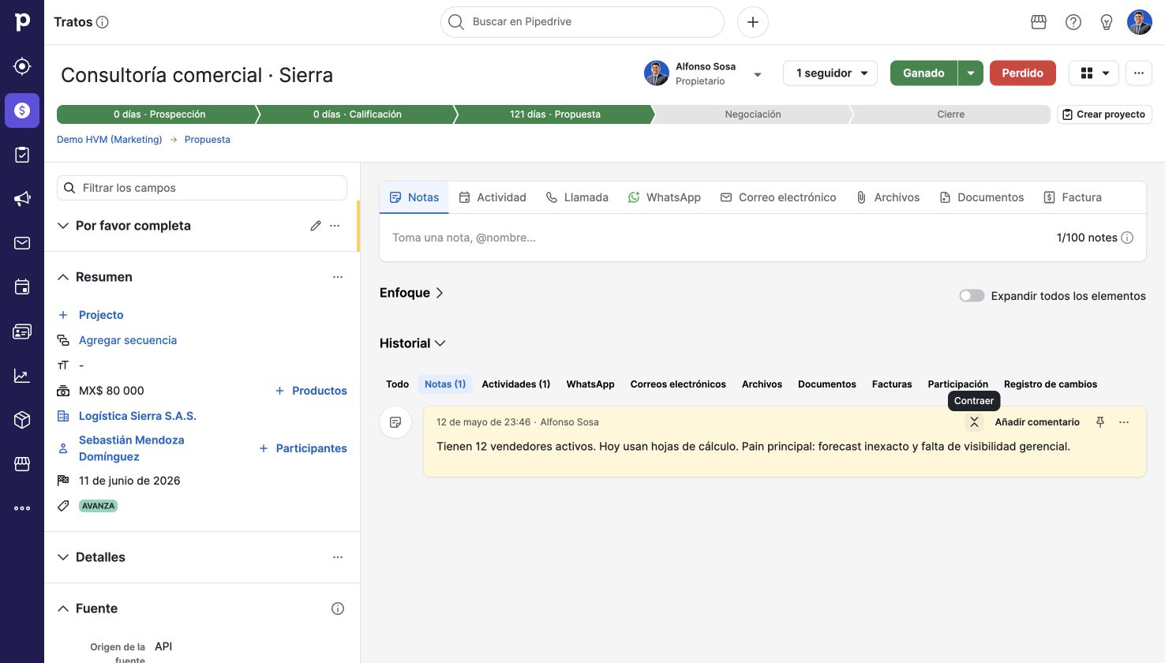Click Fuente section info icon

point(338,609)
